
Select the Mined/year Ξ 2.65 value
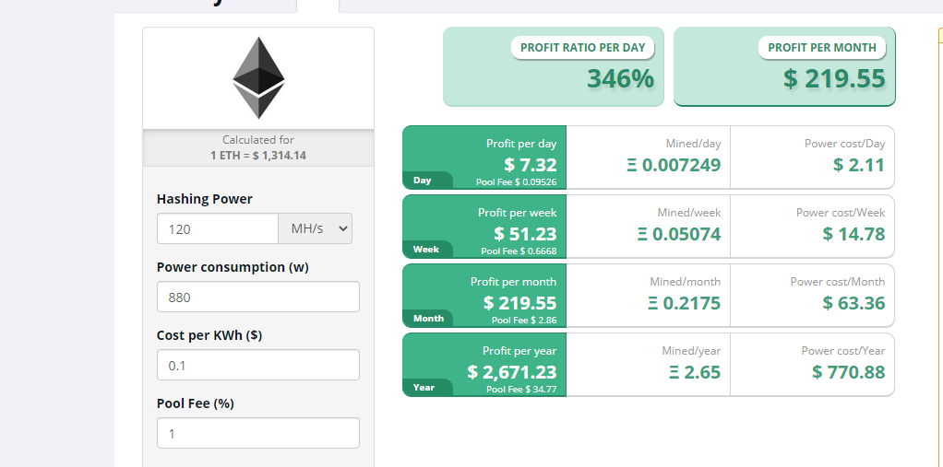click(x=694, y=372)
